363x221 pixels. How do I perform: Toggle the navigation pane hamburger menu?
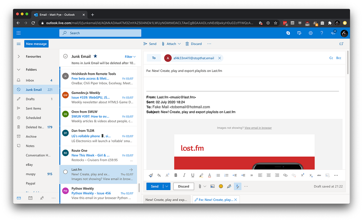point(19,44)
